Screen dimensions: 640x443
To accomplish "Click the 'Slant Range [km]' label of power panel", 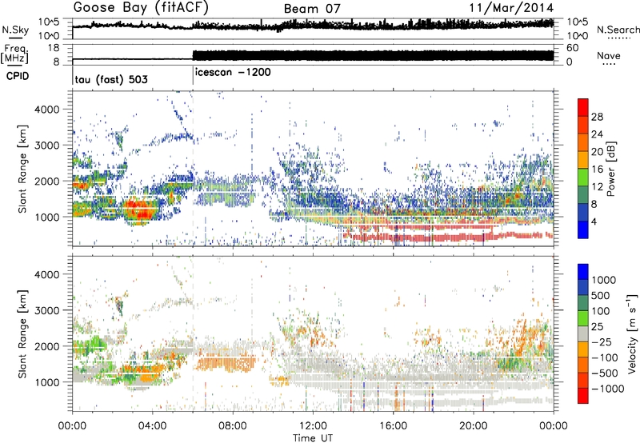I will pos(22,169).
